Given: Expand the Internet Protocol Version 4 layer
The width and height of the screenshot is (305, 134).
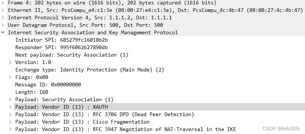Looking at the screenshot, I should pos(3,17).
